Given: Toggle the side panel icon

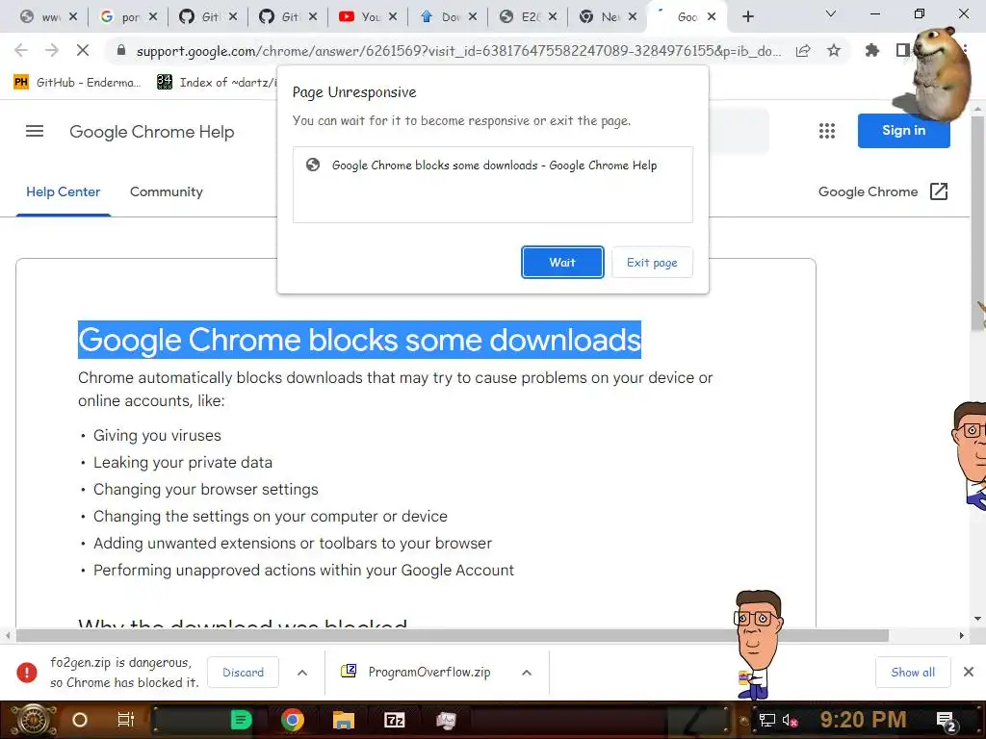Looking at the screenshot, I should 902,50.
